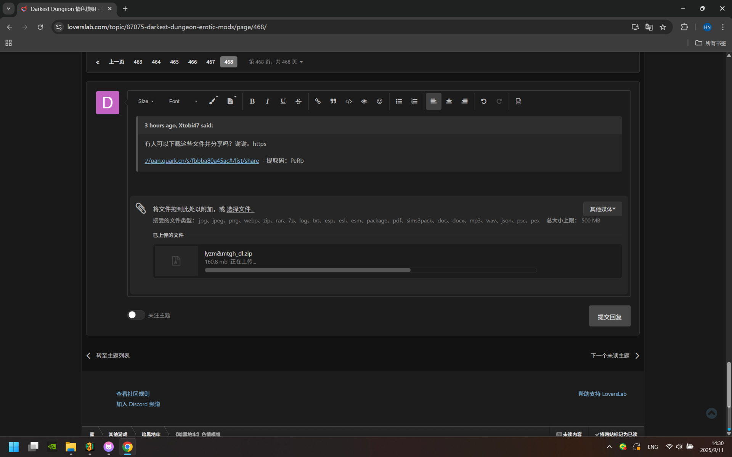Insert a code snippet

(x=348, y=101)
